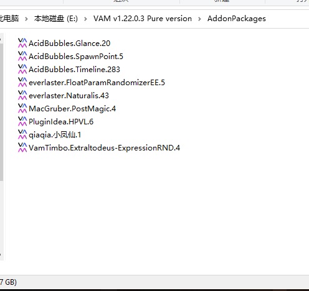Viewport: 309px width, 291px height.
Task: Select the MacGruber.PostMagic.4 file name
Action: [x=72, y=109]
